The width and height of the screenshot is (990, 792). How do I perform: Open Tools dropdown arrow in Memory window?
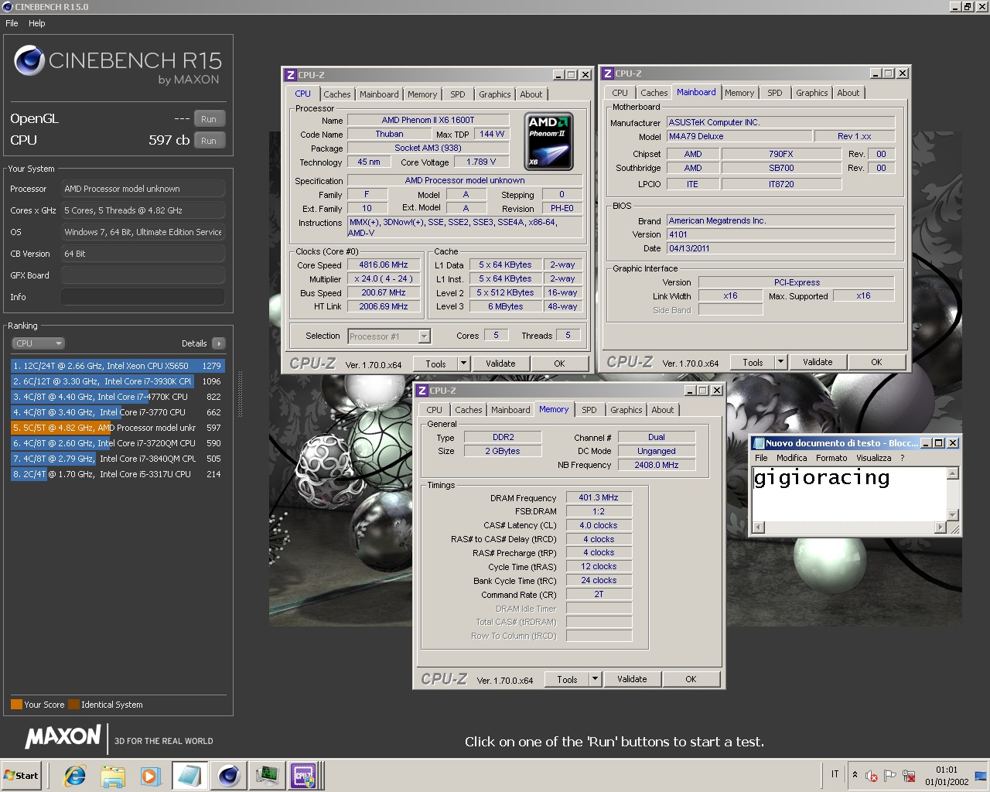click(595, 679)
